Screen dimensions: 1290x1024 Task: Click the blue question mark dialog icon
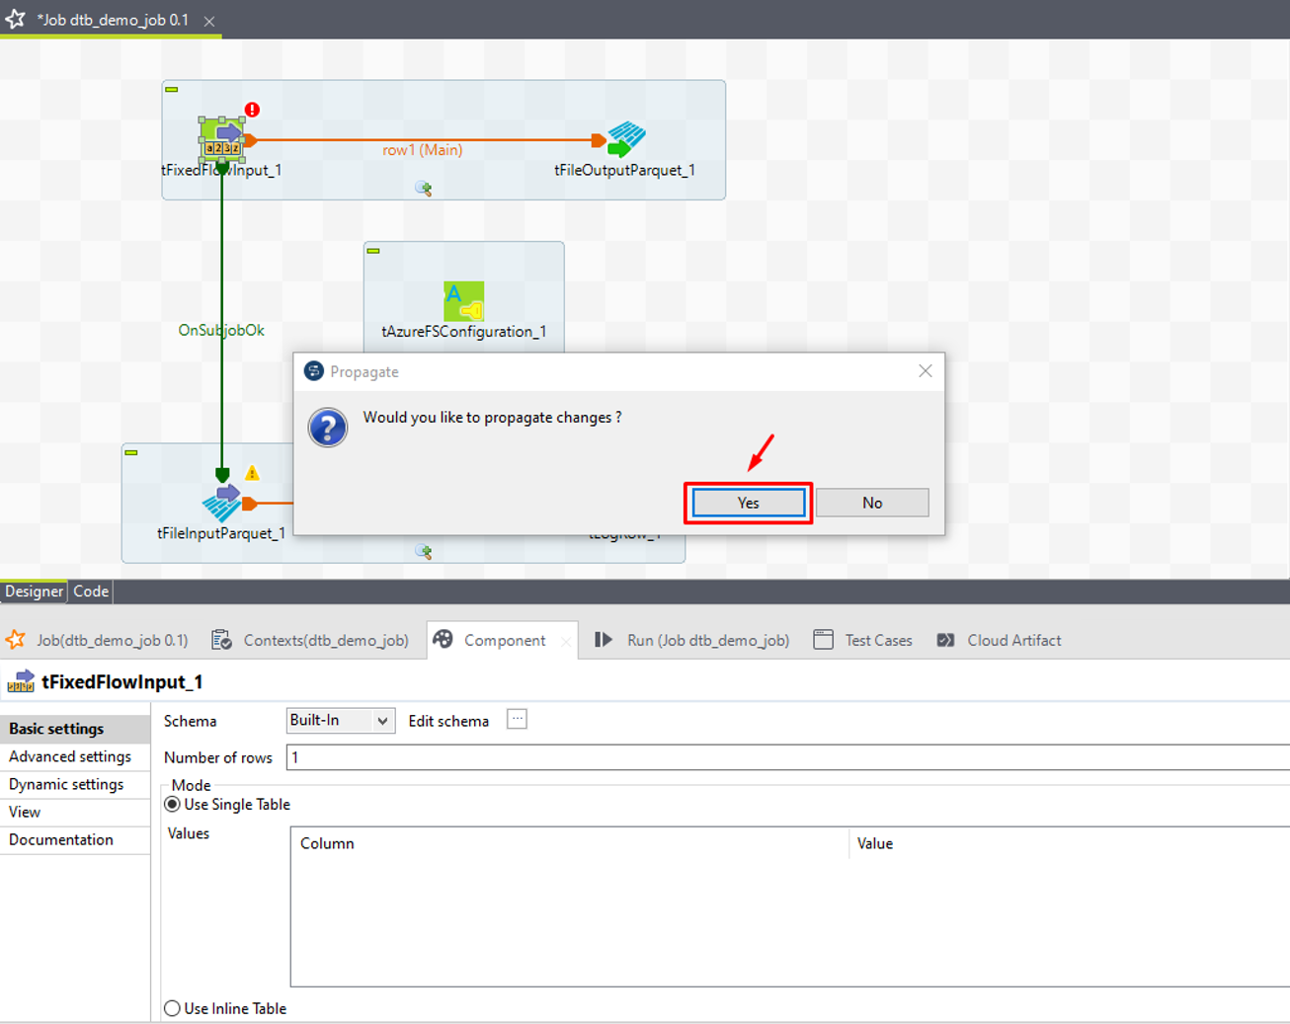coord(327,428)
